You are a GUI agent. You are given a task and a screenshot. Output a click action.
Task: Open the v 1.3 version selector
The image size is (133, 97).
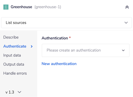pyautogui.click(x=13, y=92)
